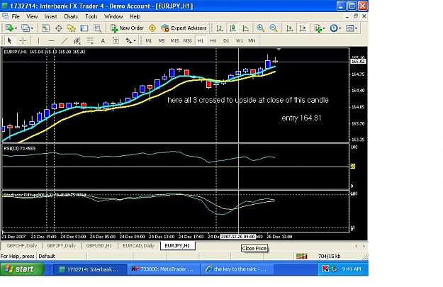
Task: Click the New Chart icon
Action: coord(9,28)
